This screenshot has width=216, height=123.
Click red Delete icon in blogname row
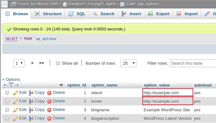click(49, 110)
